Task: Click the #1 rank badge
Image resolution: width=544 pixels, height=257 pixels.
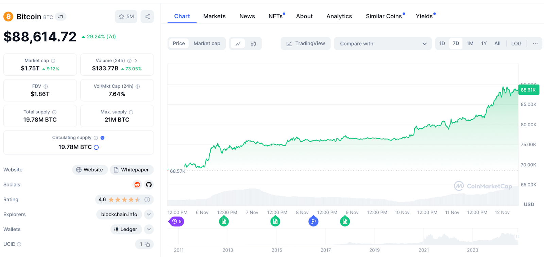Action: click(61, 17)
